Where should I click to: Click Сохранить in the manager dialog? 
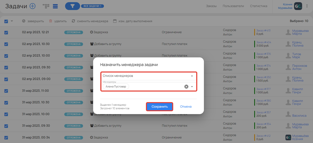pyautogui.click(x=160, y=107)
